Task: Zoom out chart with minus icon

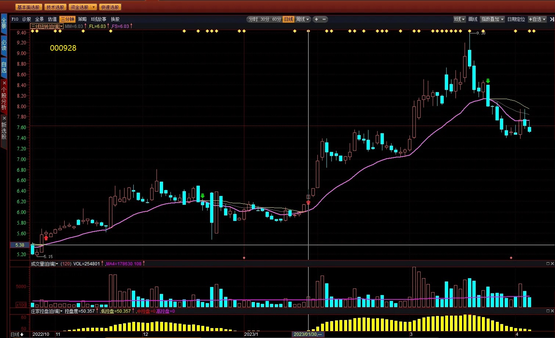Action: pyautogui.click(x=324, y=19)
